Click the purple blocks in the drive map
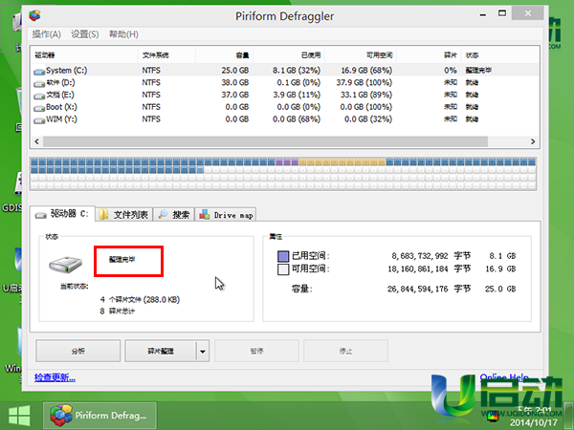Viewport: 574px width, 430px height. [x=287, y=162]
